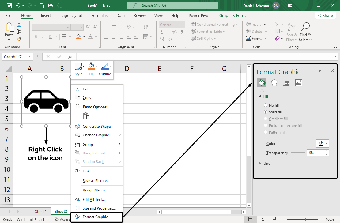
Task: Click Format Graphic at bottom of context menu
Action: [x=95, y=217]
